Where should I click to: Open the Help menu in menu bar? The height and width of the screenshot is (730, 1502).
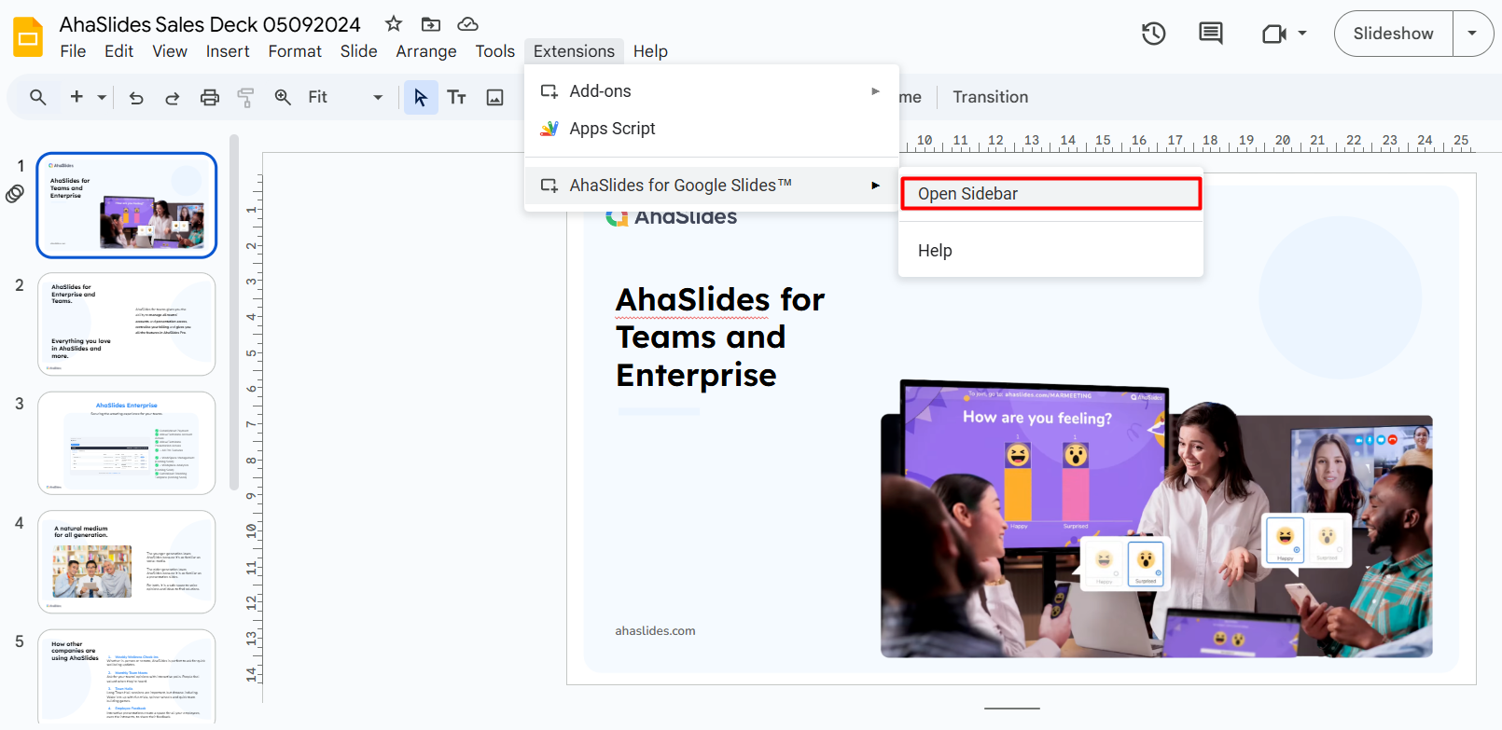point(650,51)
